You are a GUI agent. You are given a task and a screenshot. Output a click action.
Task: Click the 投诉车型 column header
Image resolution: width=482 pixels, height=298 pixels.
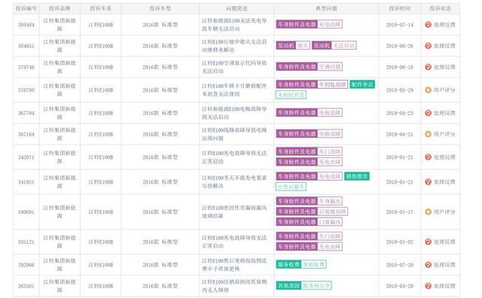pyautogui.click(x=160, y=8)
